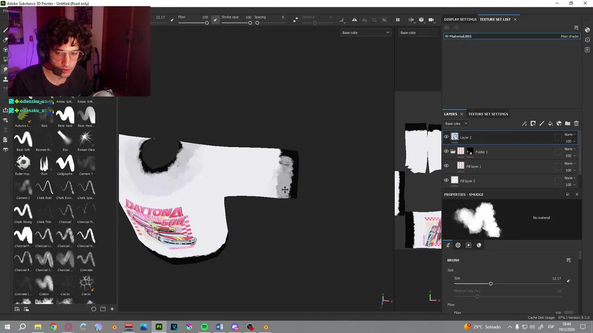Delete layer with trash icon
Image resolution: width=593 pixels, height=333 pixels.
click(576, 123)
